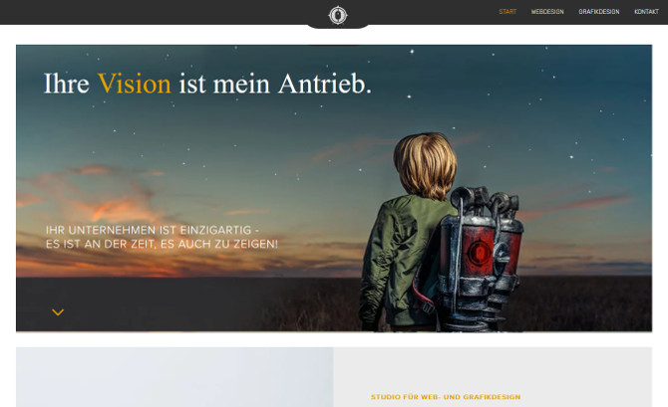
Task: Click the heading "STUDIO FÜR WEB- UND GRAFIKDESIGN"
Action: pos(446,397)
